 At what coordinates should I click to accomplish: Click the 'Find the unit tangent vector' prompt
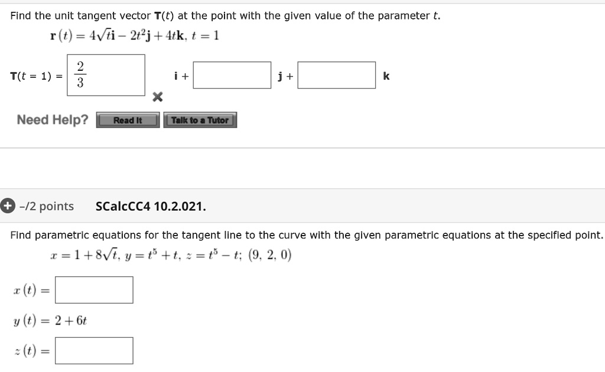point(225,16)
